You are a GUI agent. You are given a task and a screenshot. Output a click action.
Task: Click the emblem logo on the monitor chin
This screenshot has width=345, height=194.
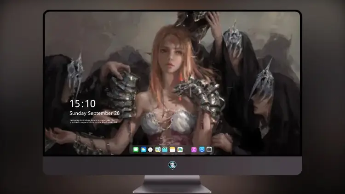coord(172,165)
